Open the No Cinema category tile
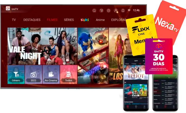 tap(51, 74)
